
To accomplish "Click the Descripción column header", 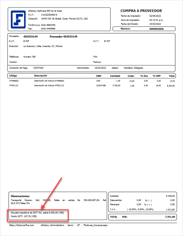I will coord(41,76).
